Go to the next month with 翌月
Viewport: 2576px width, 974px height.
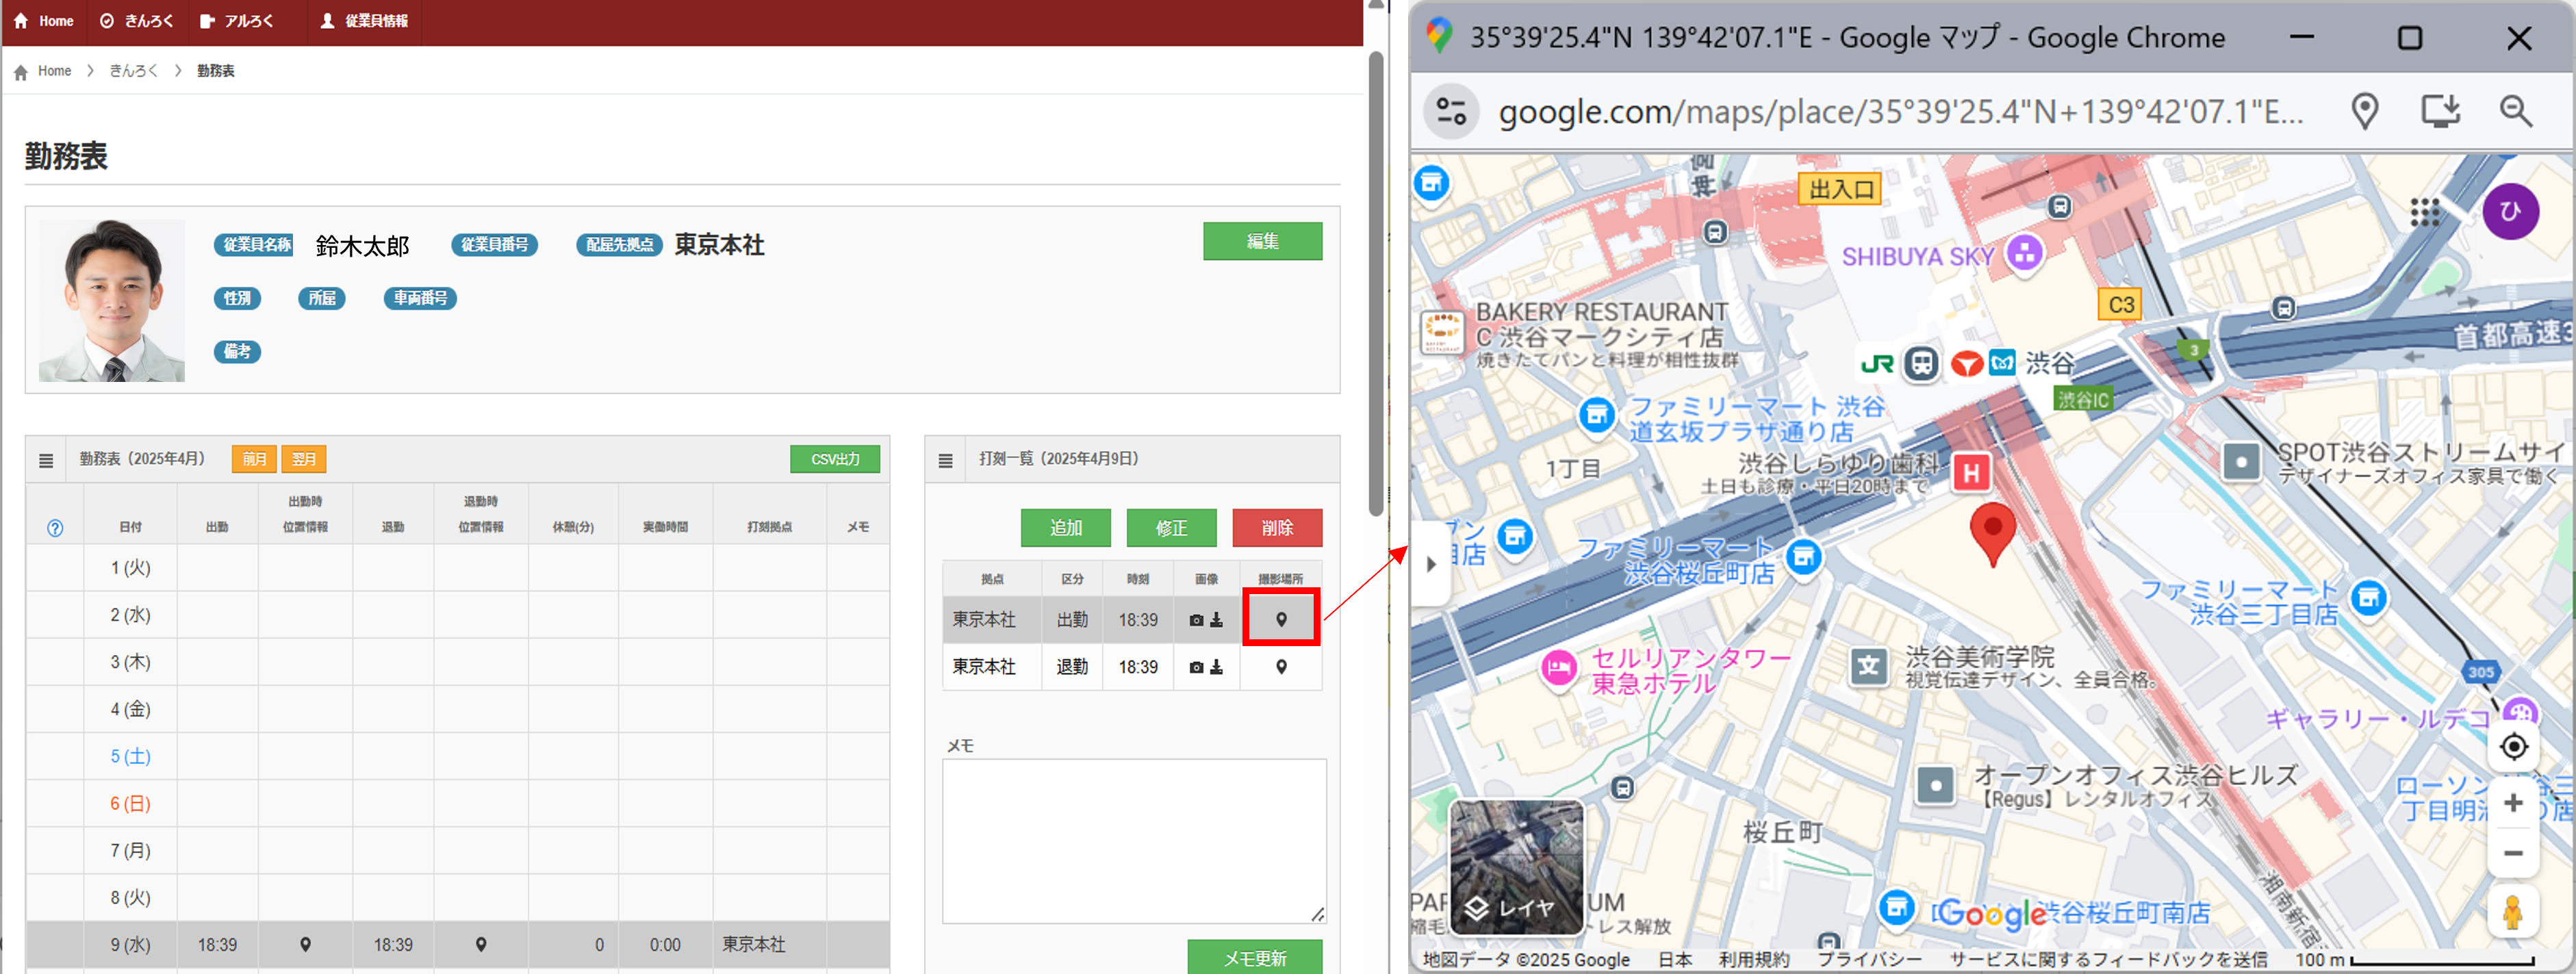pyautogui.click(x=304, y=459)
